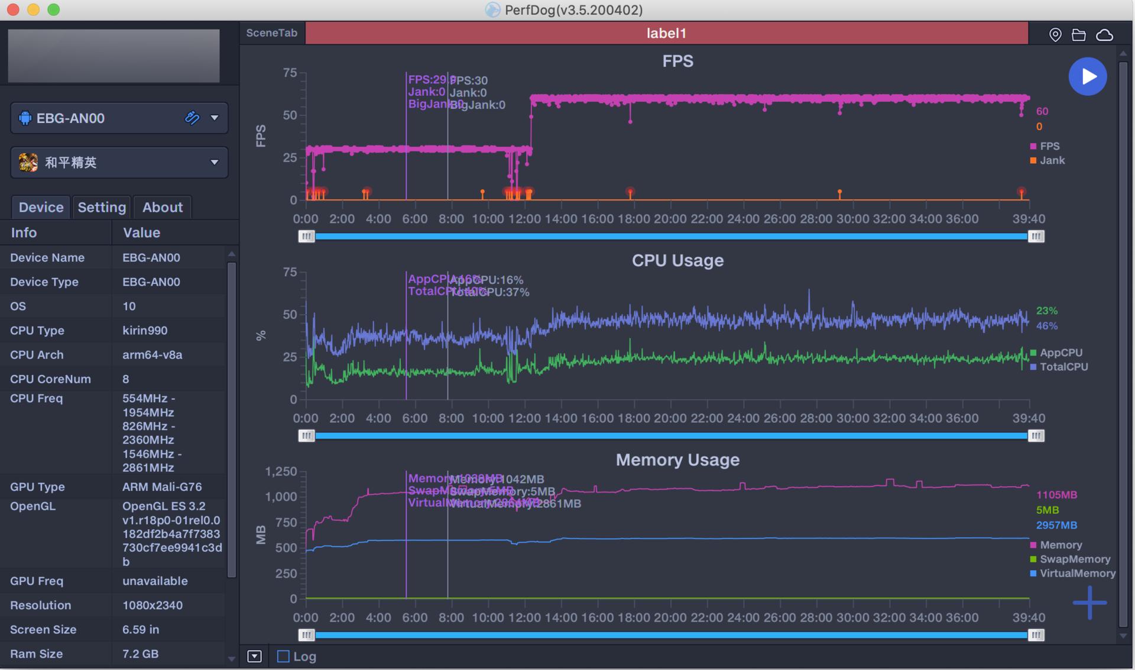Click the label1 scene label bar

pyautogui.click(x=666, y=33)
